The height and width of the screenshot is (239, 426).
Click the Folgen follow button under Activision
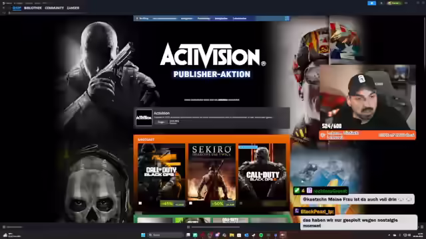[x=161, y=122]
